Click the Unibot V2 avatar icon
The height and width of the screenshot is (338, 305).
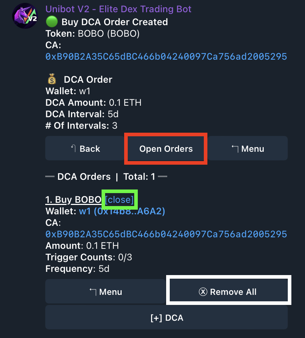tap(25, 16)
